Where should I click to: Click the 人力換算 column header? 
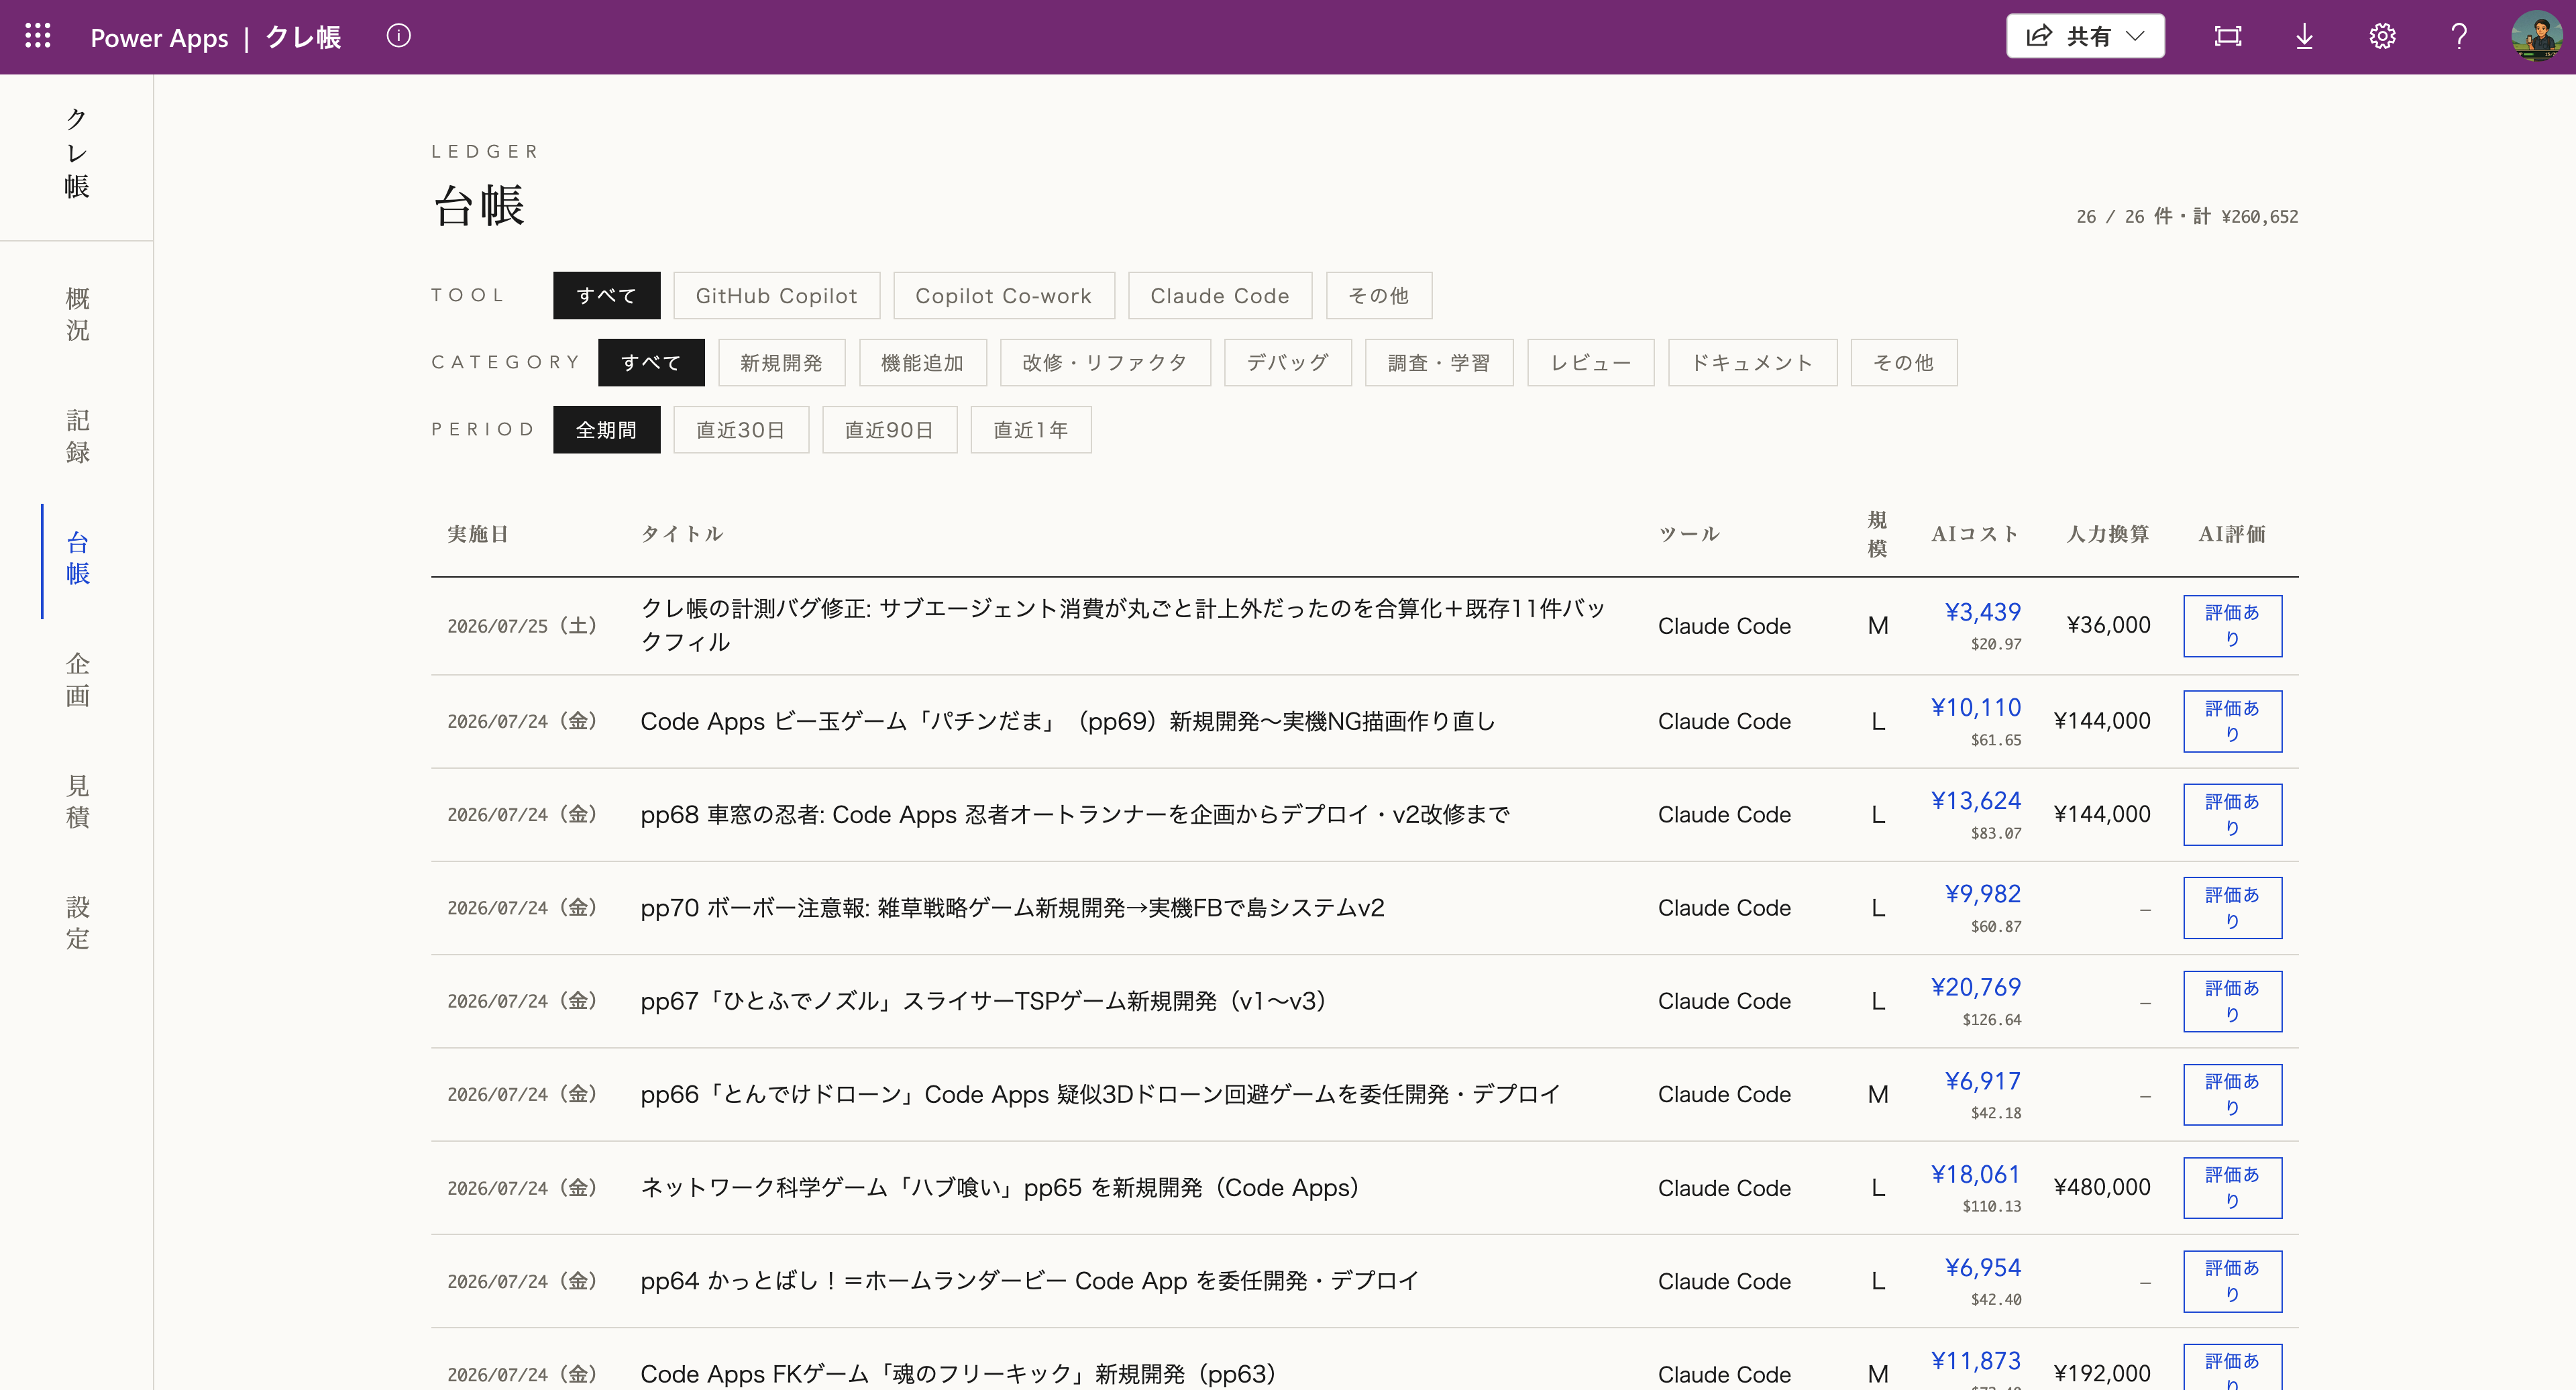click(2108, 534)
